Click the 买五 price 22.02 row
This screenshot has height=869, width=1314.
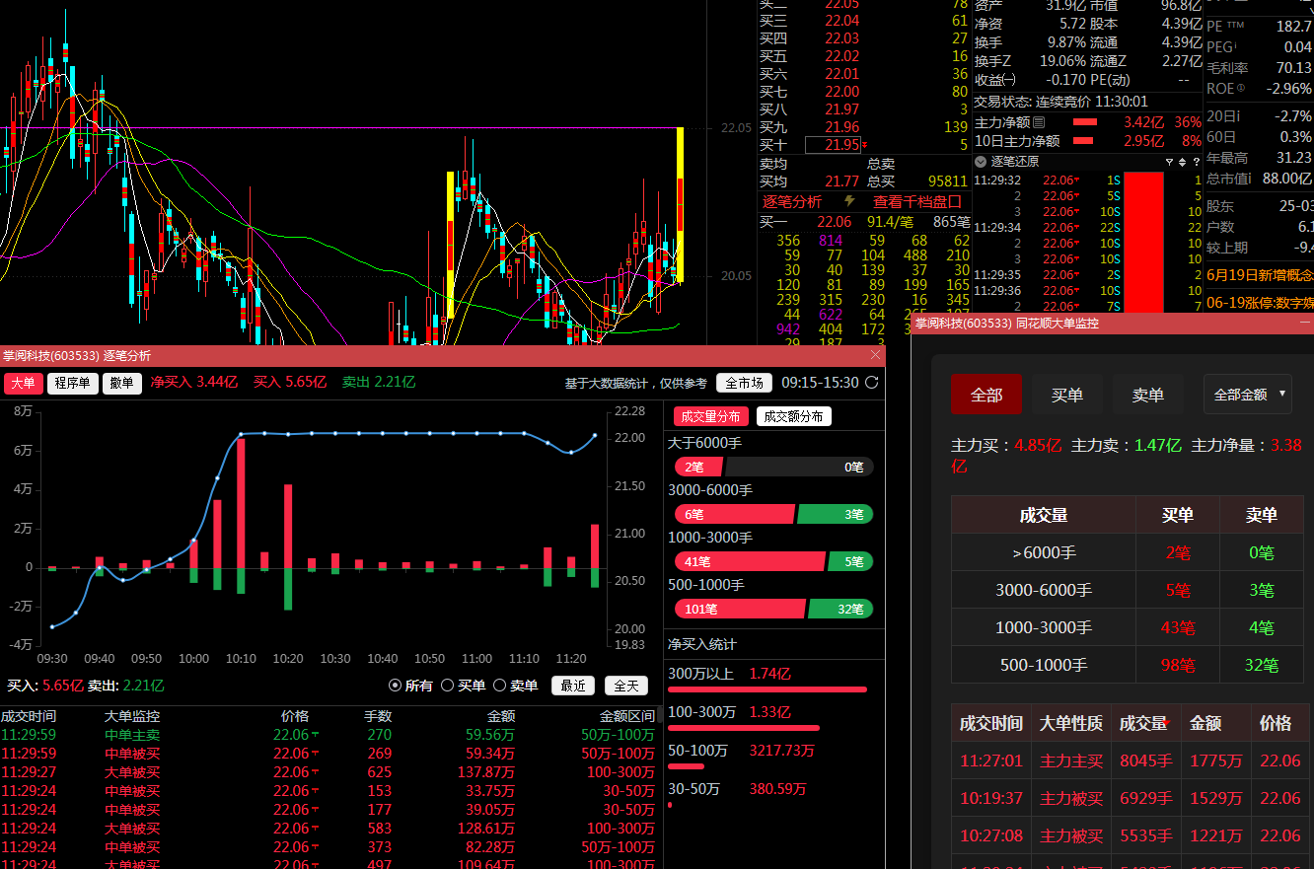(x=864, y=56)
